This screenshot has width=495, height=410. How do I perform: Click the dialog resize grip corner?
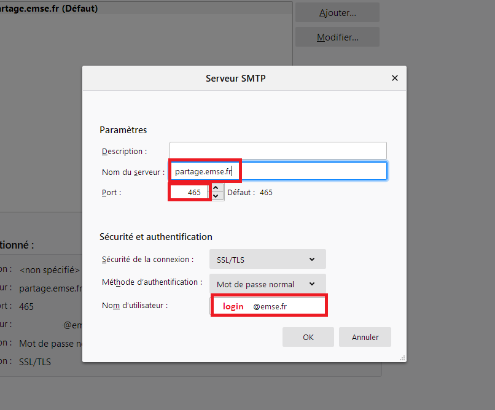tap(402, 358)
